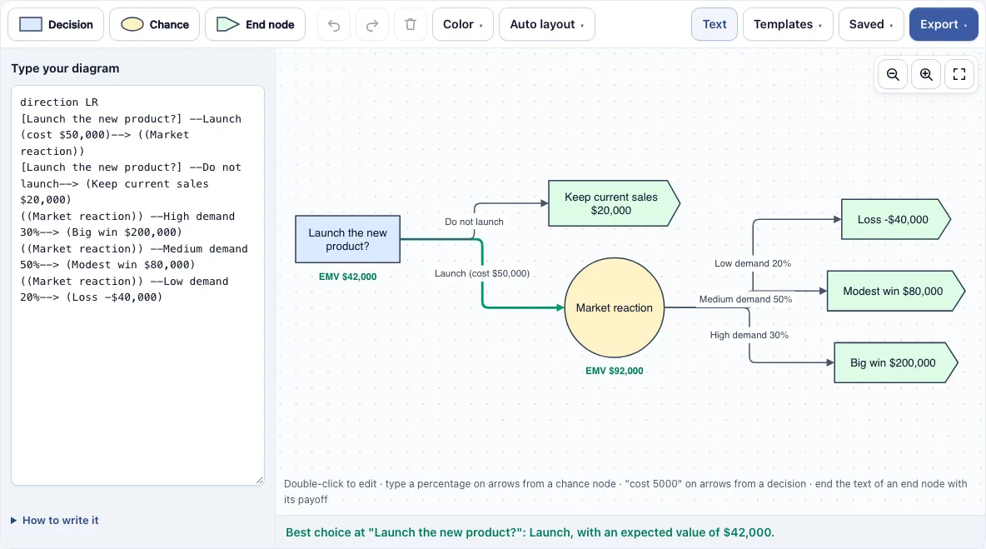Screen dimensions: 986x549
Task: Click inside the diagram text editor
Action: (137, 286)
